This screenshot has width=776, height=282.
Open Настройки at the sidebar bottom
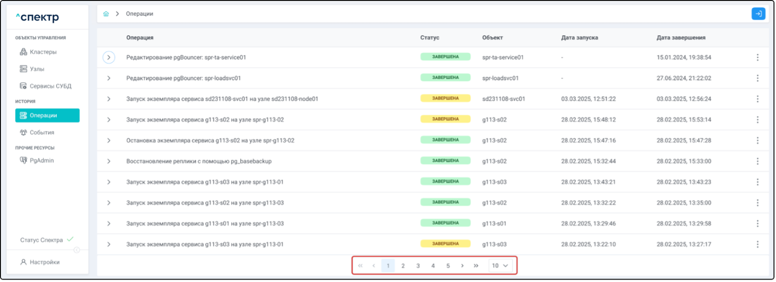(40, 262)
